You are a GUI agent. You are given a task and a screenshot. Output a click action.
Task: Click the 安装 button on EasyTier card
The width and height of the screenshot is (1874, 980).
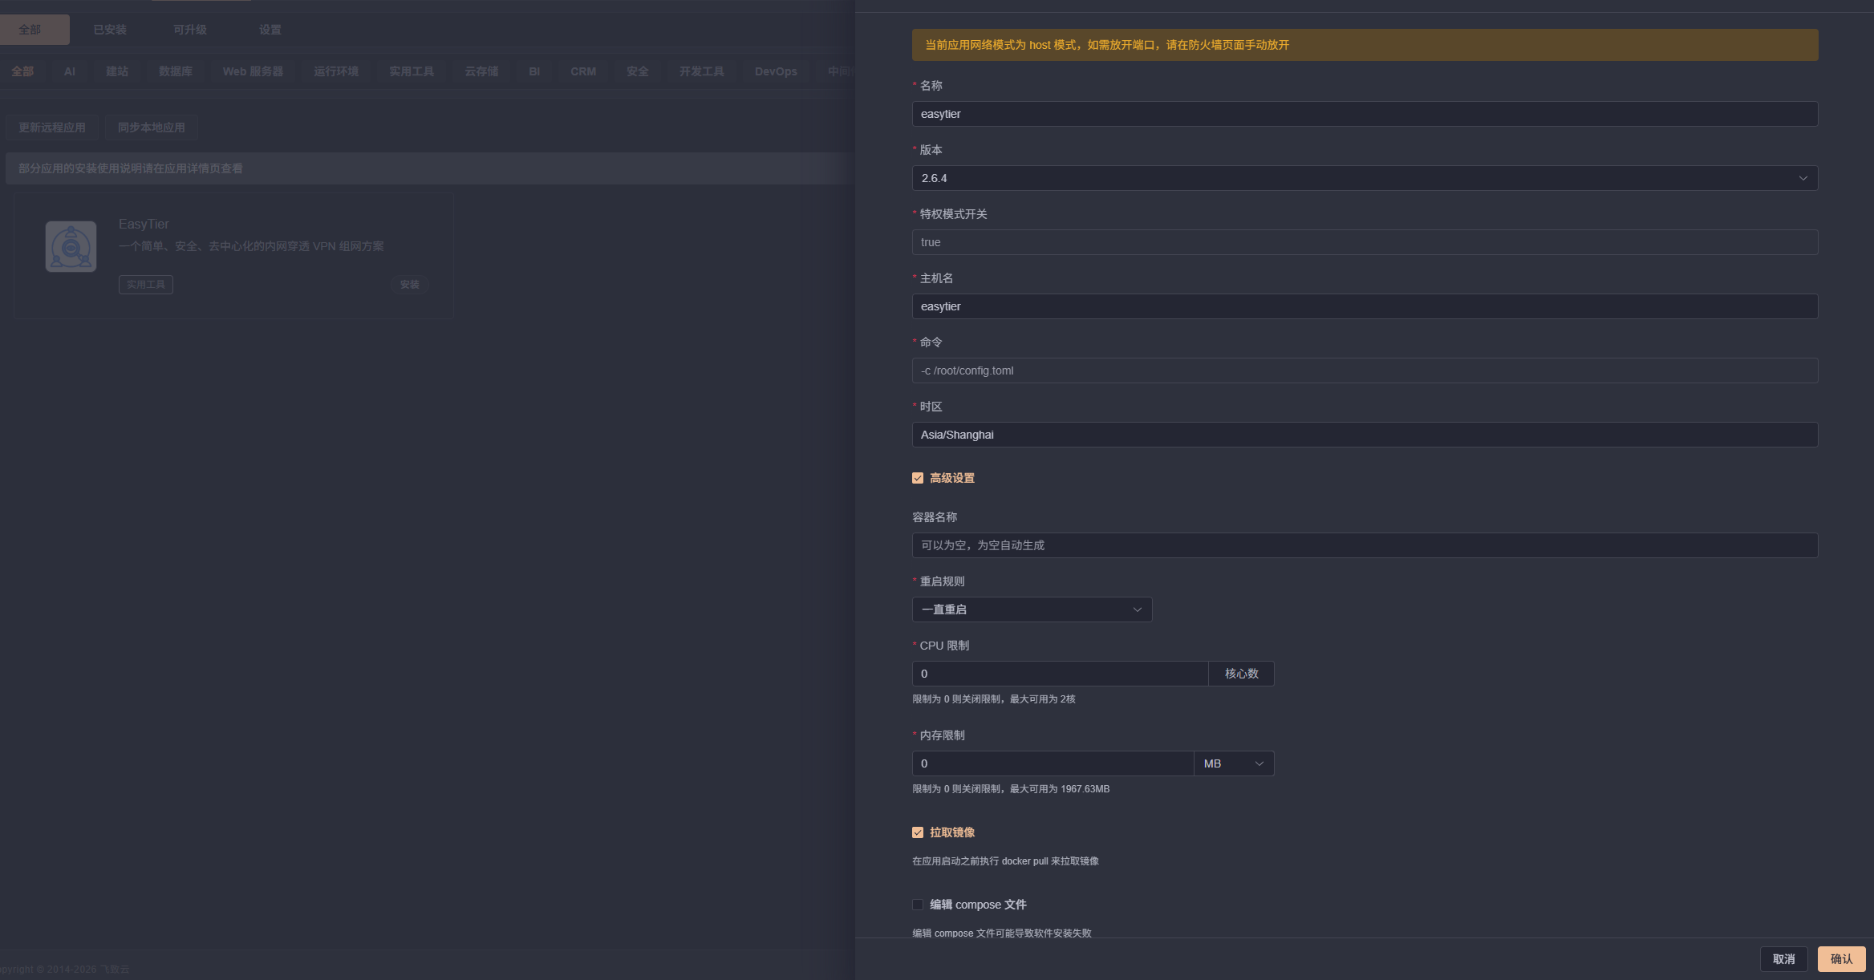[x=410, y=285]
